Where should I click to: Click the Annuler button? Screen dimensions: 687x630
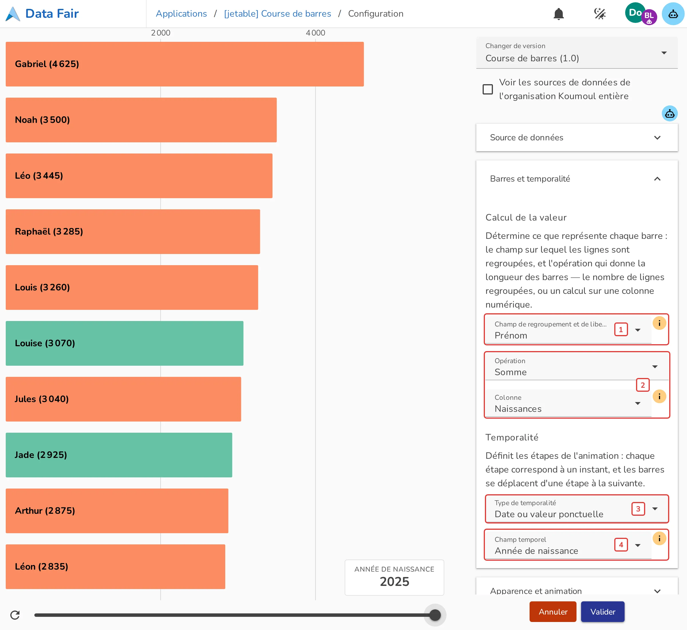tap(553, 612)
